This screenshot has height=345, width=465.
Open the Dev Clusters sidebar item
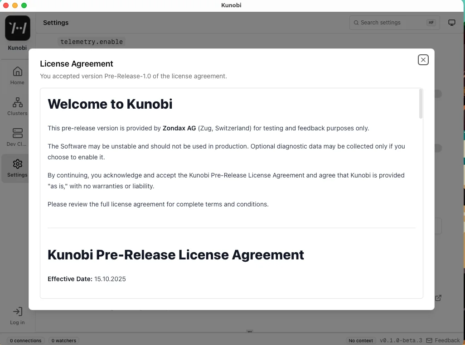pos(17,136)
